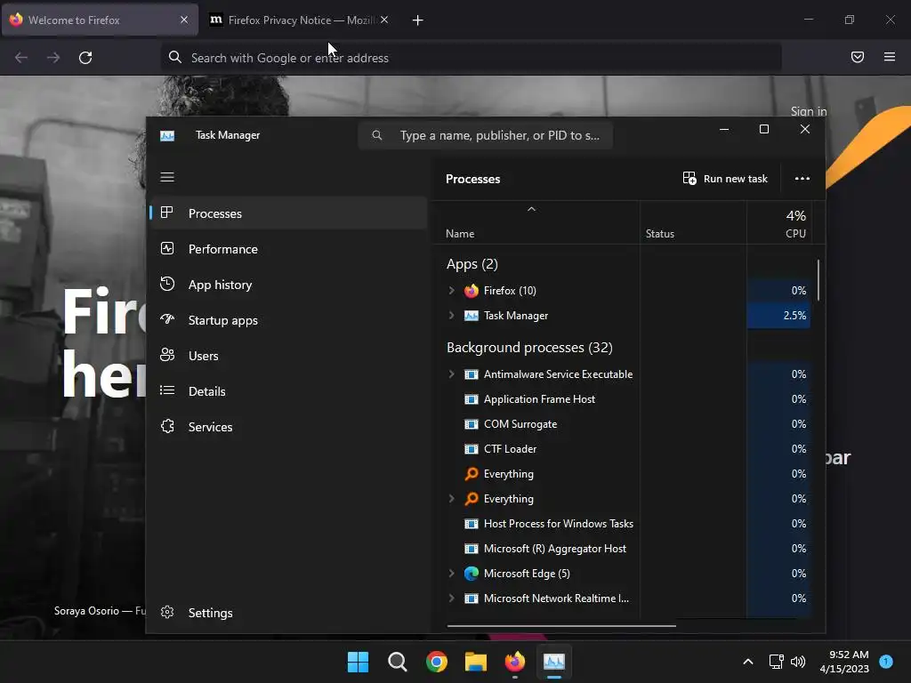The width and height of the screenshot is (911, 683).
Task: Open the three-dots more options menu
Action: [x=802, y=178]
